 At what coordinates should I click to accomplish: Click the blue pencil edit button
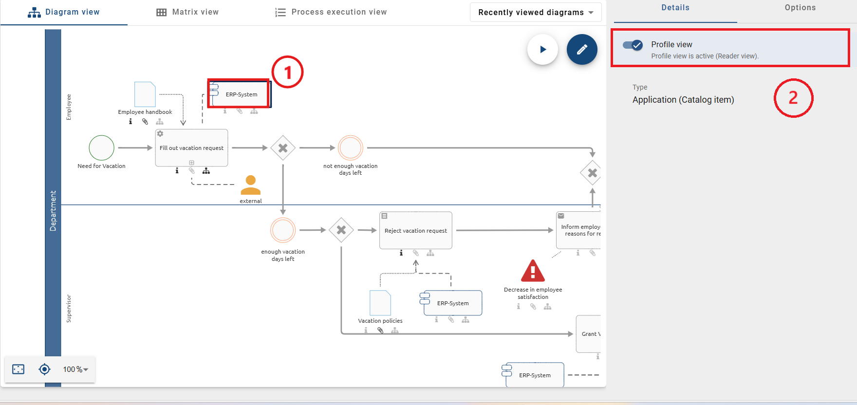(582, 50)
